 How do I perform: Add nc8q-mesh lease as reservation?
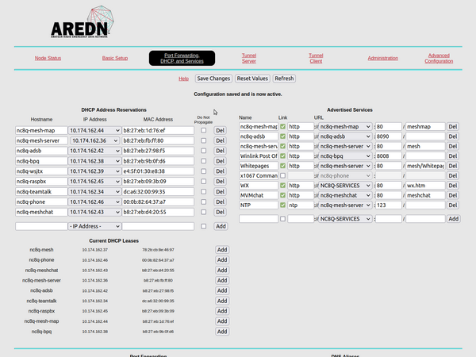tap(222, 250)
